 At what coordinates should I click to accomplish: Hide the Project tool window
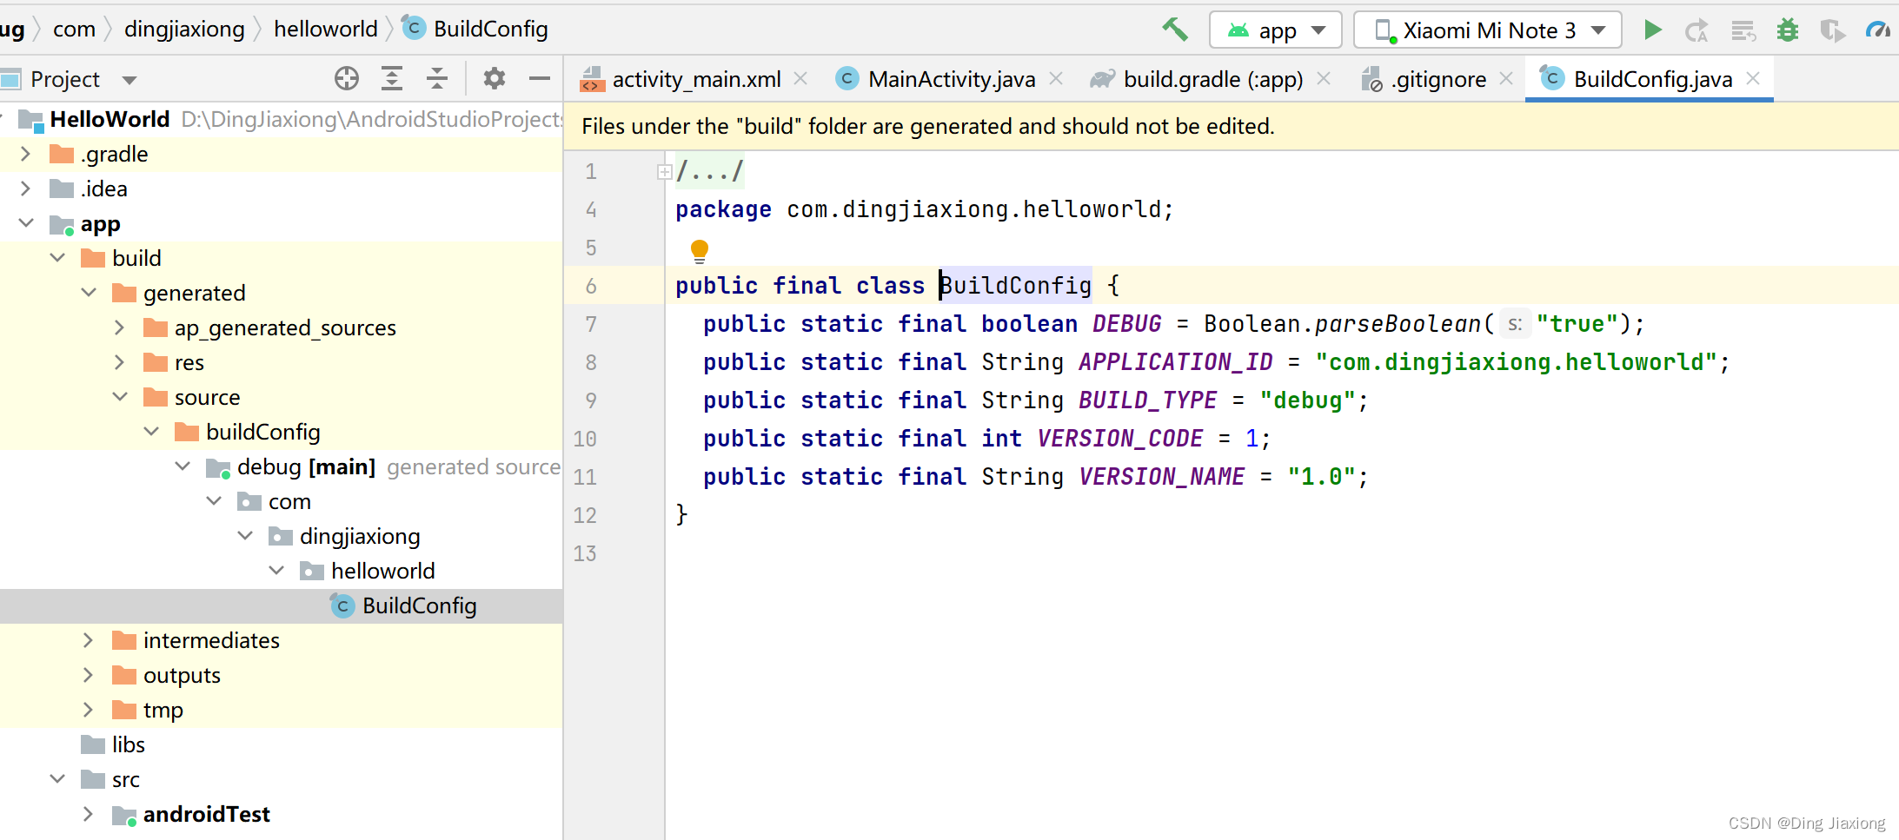click(540, 79)
